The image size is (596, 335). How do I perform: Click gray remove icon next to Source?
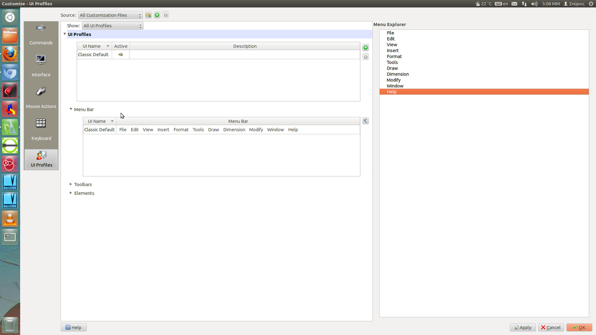click(166, 15)
